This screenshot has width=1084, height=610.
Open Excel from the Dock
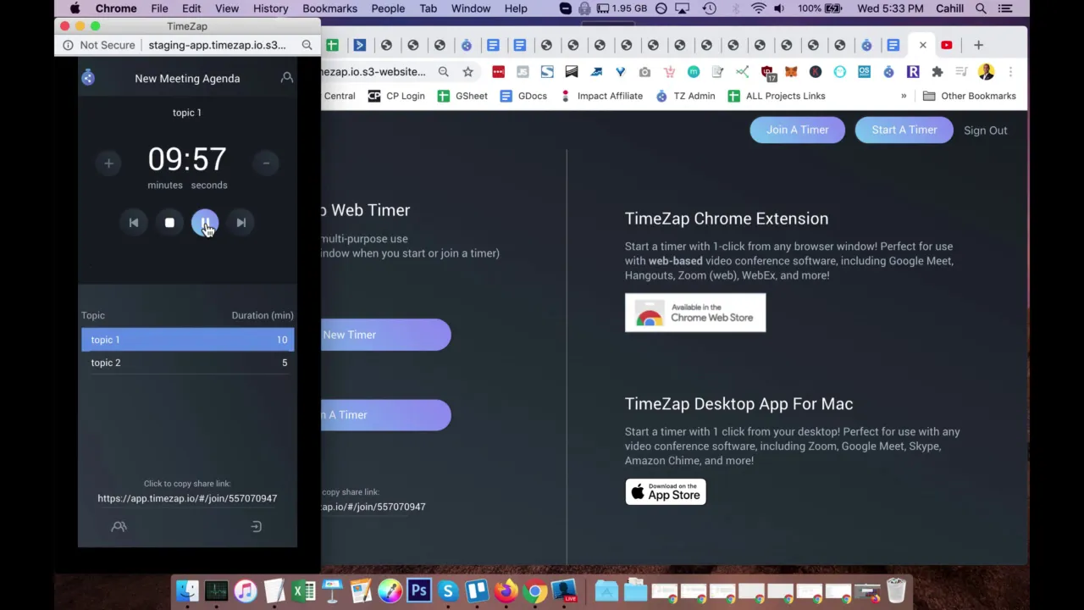tap(303, 591)
